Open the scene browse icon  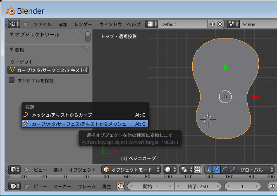(x=233, y=24)
